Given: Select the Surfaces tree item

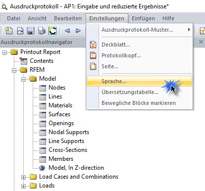Looking at the screenshot, I should 59,114.
